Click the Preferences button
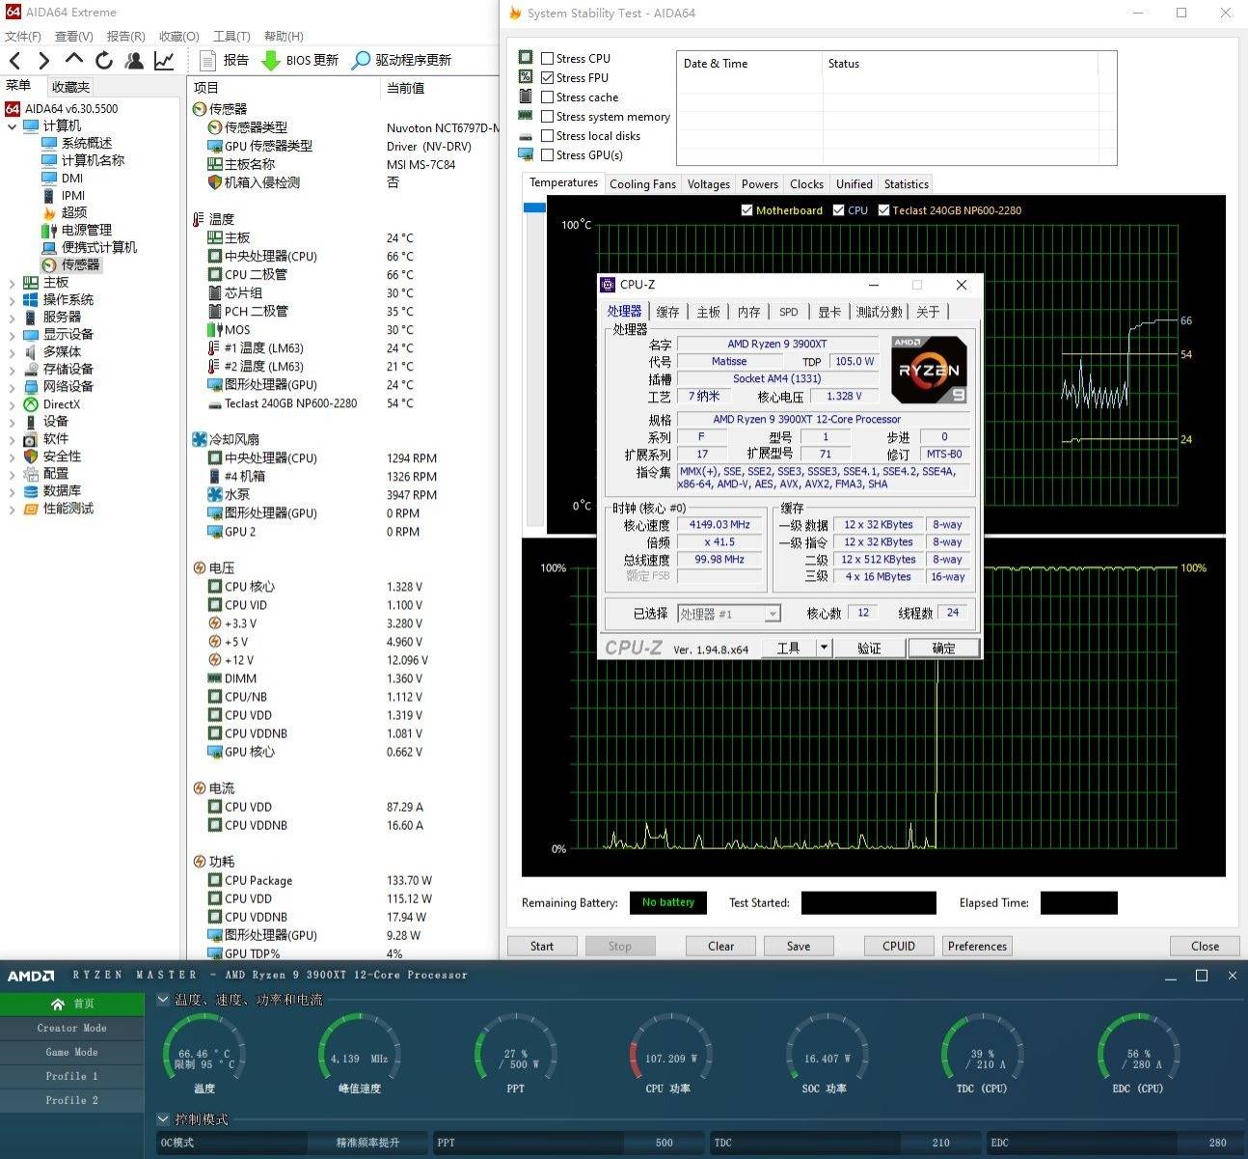The width and height of the screenshot is (1248, 1159). click(977, 946)
